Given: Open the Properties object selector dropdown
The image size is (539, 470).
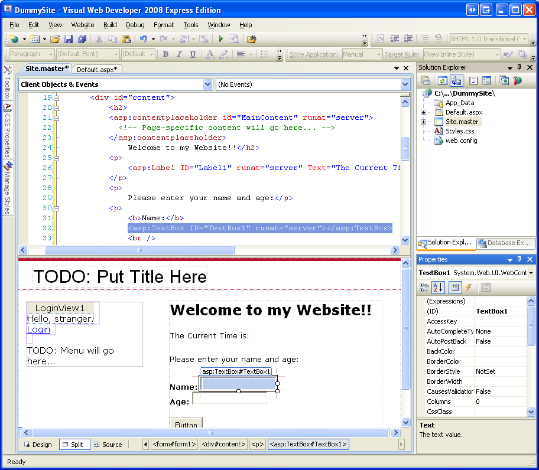Looking at the screenshot, I should (531, 273).
